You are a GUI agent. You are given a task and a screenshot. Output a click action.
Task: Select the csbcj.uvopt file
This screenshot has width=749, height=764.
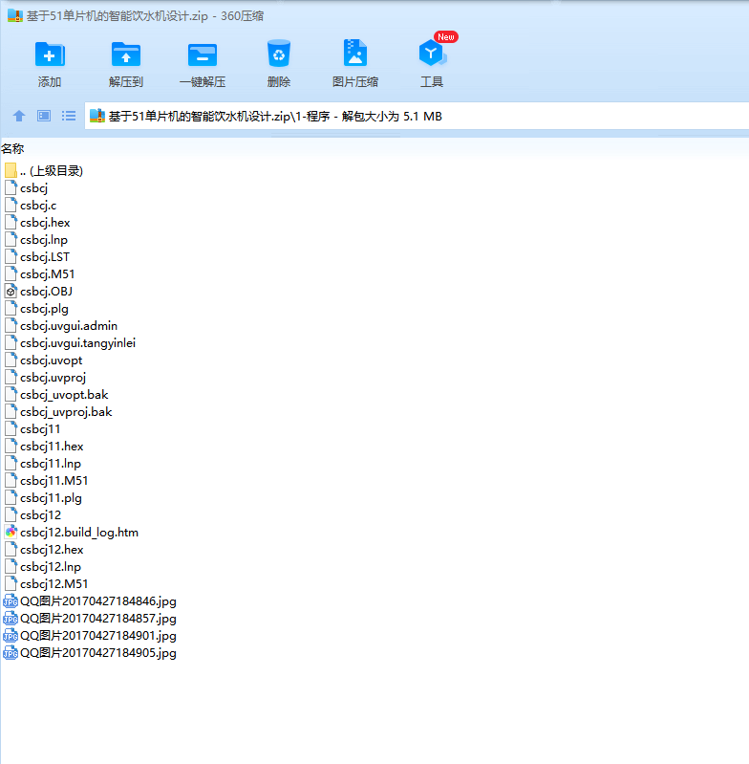[x=43, y=360]
